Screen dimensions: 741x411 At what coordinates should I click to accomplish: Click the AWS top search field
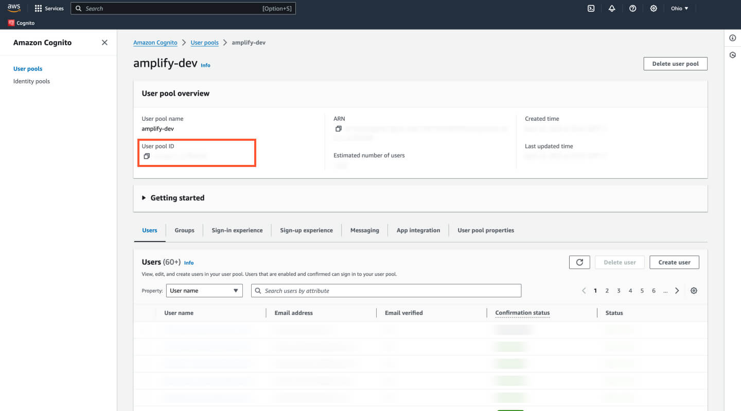tap(183, 8)
